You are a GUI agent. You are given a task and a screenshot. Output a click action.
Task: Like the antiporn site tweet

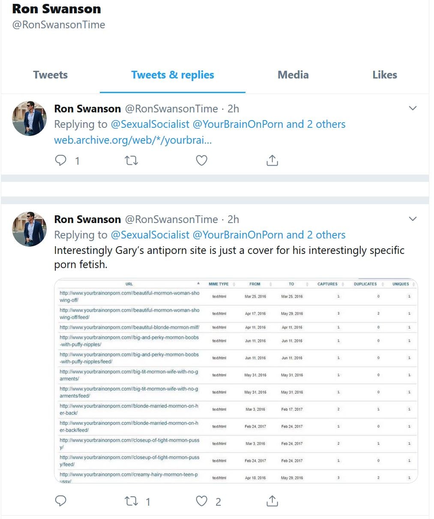pyautogui.click(x=201, y=501)
